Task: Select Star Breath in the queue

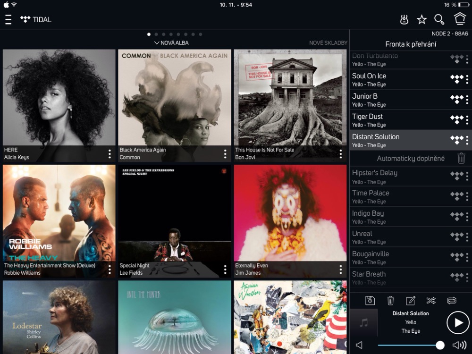Action: click(411, 278)
